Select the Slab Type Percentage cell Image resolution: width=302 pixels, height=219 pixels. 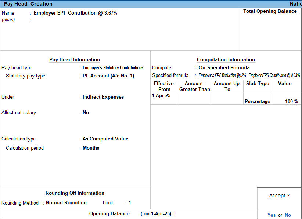coord(257,101)
